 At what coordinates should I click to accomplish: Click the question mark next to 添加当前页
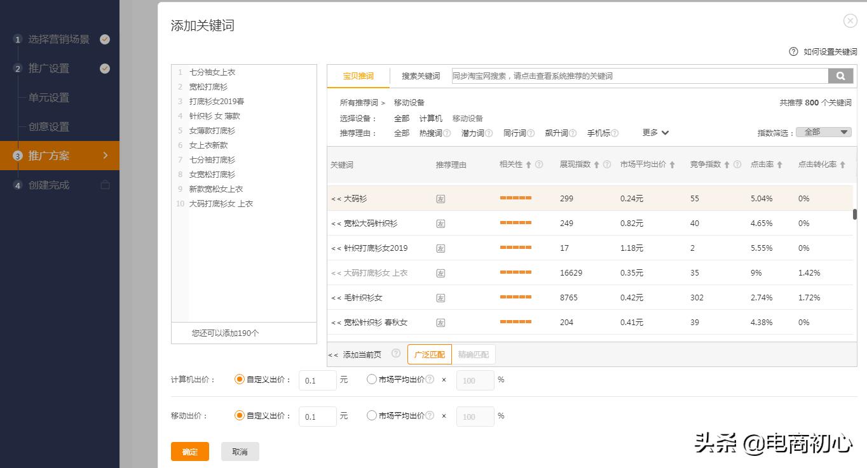point(395,354)
